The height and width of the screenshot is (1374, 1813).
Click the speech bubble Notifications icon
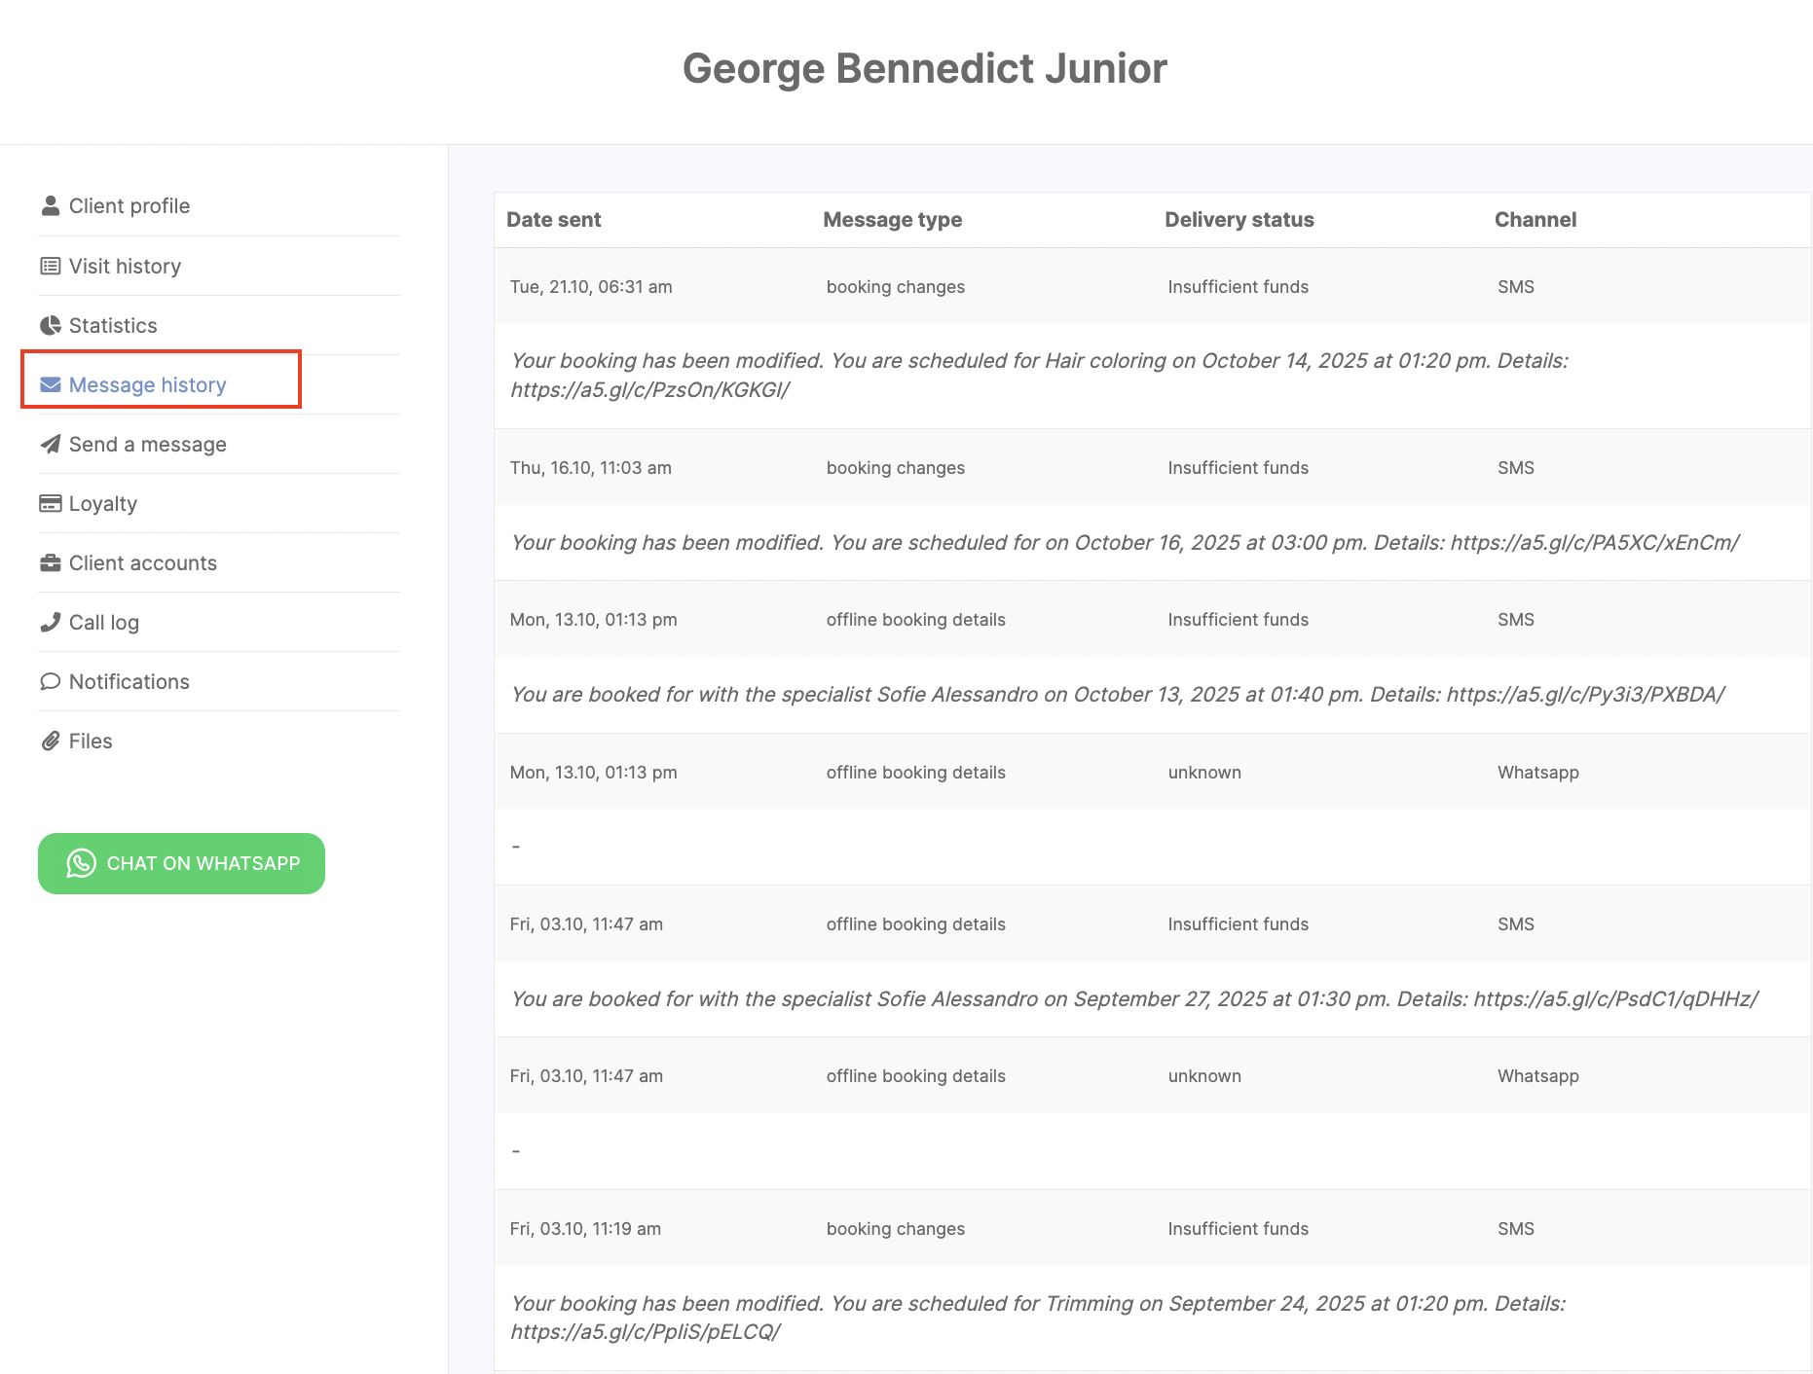(51, 682)
